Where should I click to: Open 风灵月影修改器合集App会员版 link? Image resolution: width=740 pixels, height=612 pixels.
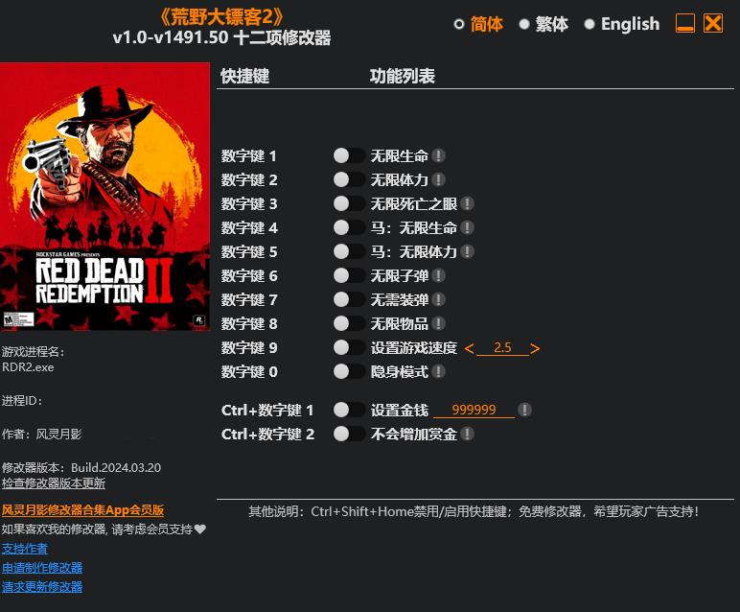click(82, 510)
